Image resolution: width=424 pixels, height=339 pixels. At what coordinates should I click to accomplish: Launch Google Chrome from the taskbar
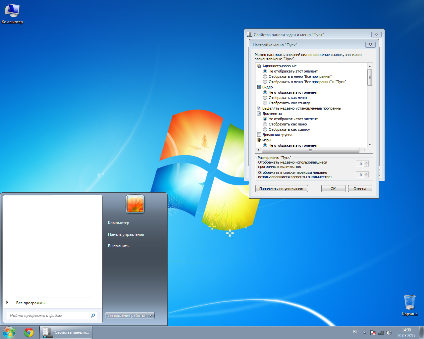29,332
